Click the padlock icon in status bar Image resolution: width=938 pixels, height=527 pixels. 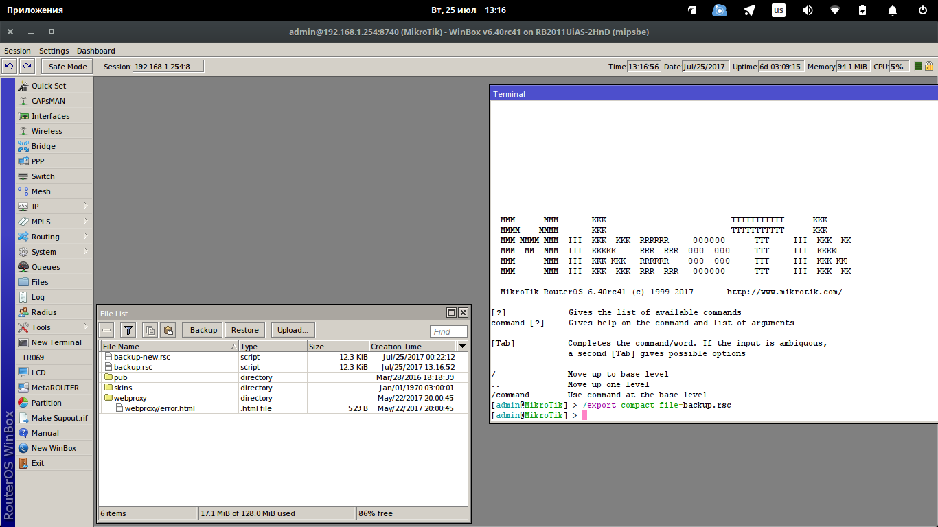[x=928, y=67]
